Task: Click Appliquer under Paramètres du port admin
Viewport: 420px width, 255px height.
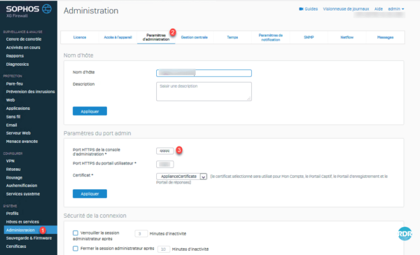Action: 90,193
